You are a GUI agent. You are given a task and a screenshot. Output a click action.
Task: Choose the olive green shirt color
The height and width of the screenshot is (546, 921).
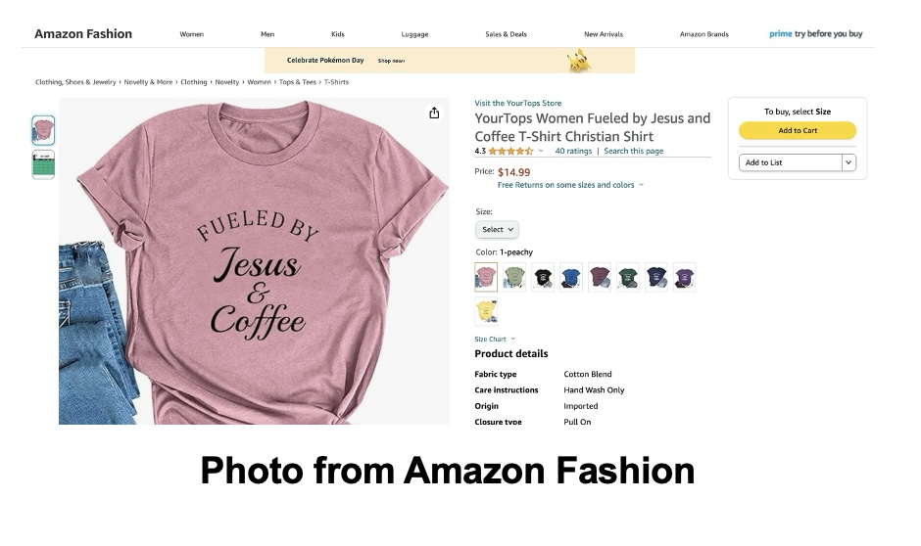(514, 277)
